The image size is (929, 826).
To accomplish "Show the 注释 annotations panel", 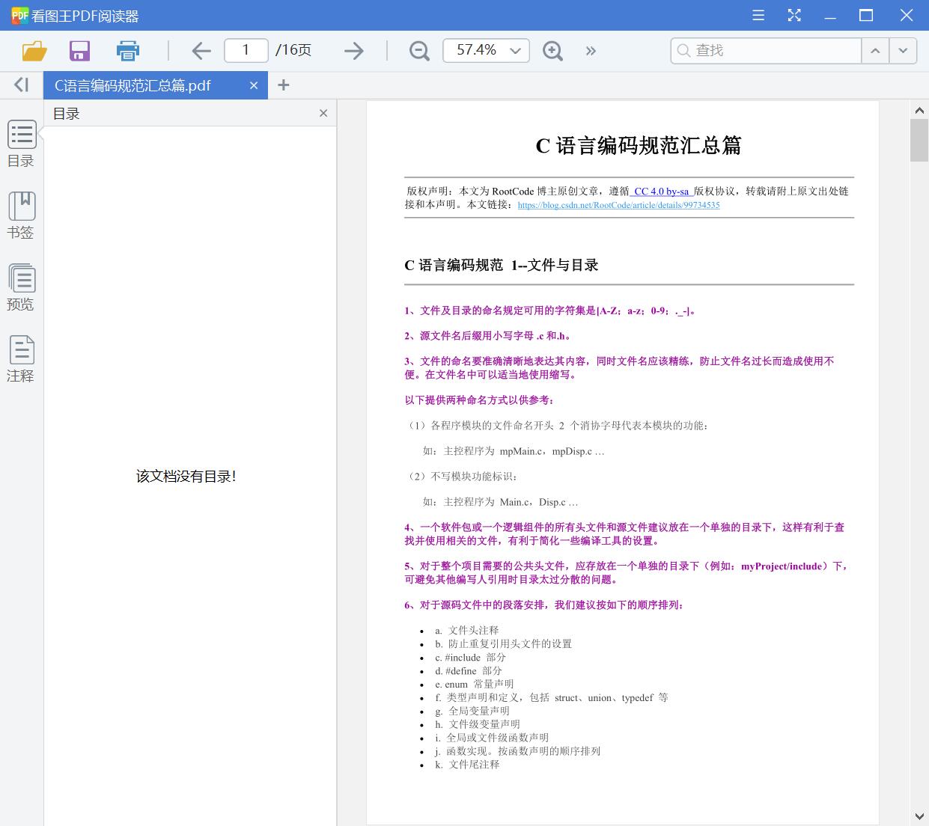I will pyautogui.click(x=21, y=358).
